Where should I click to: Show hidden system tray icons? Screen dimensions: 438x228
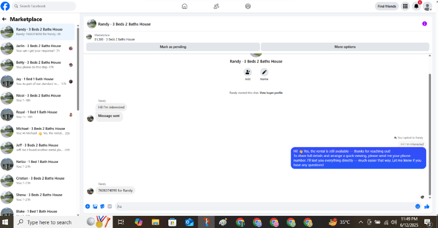361,222
